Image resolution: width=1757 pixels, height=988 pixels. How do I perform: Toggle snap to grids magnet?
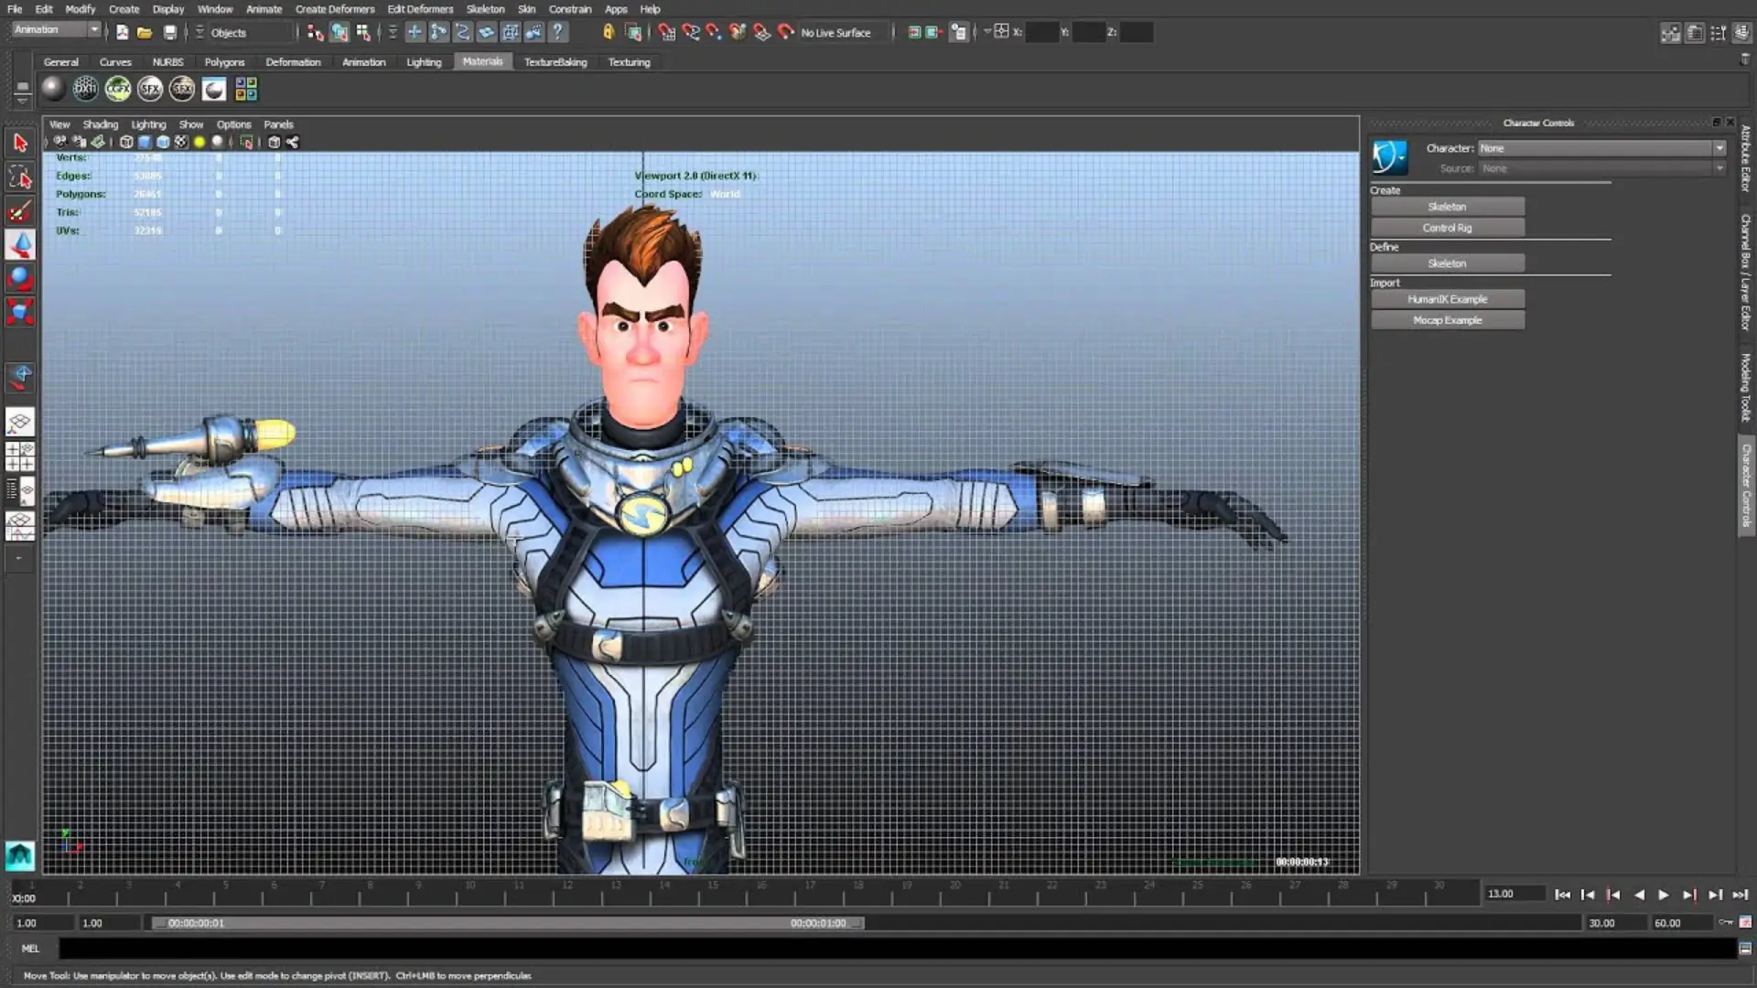667,32
